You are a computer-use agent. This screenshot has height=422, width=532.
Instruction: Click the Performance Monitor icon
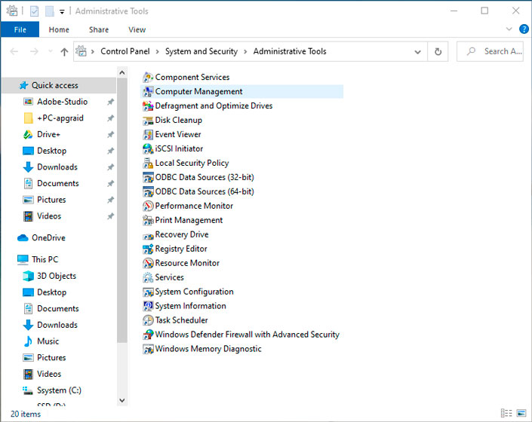coord(148,206)
